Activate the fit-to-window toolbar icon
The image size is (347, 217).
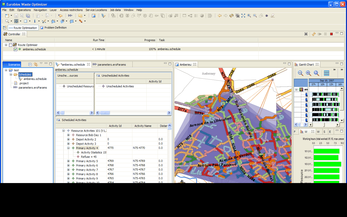[x=243, y=16]
